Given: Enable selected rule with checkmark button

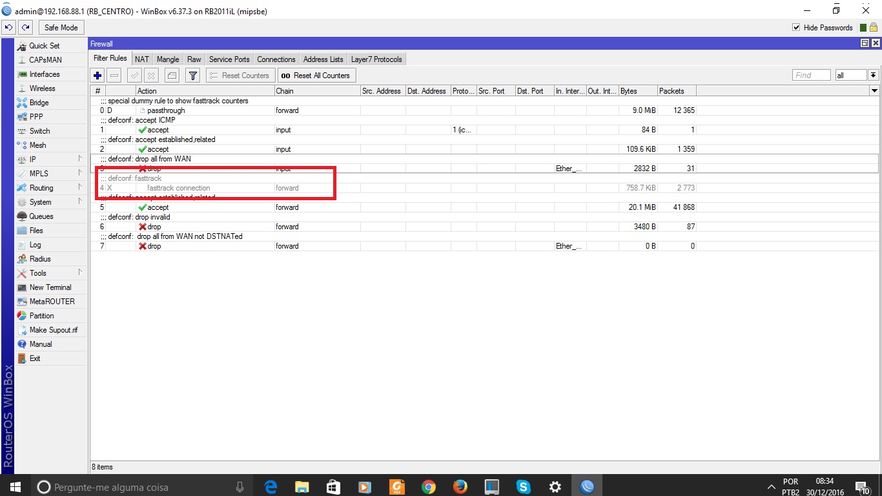Looking at the screenshot, I should (x=135, y=76).
